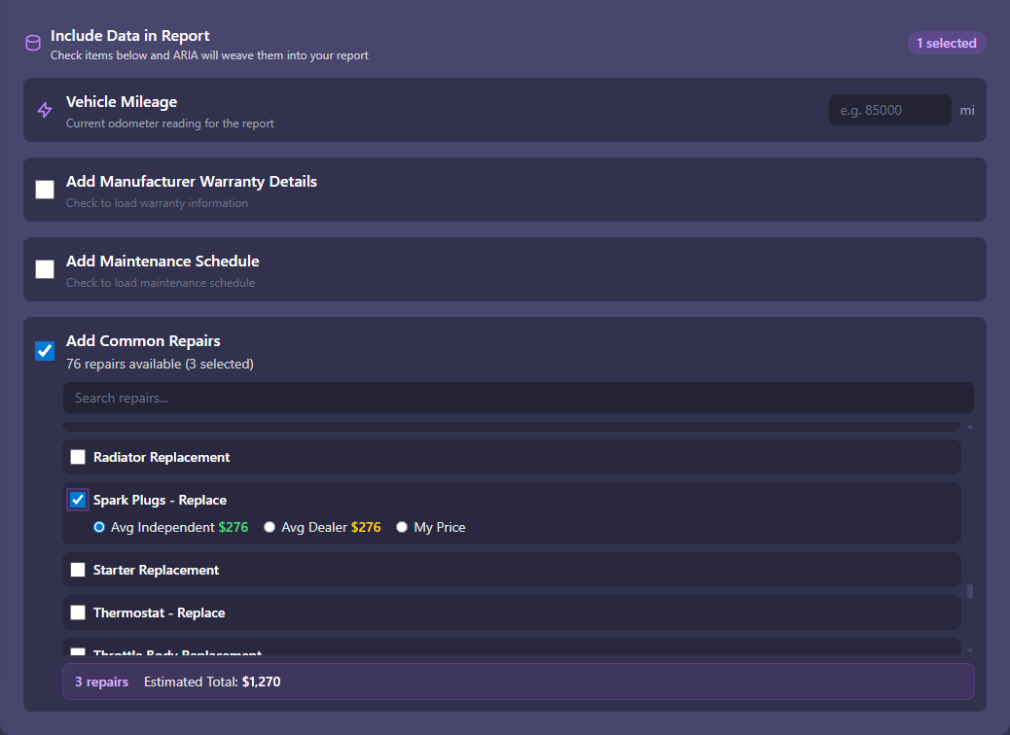Click the database icon beside Include Data in Report
Screen dimensions: 1010x735
pos(33,43)
